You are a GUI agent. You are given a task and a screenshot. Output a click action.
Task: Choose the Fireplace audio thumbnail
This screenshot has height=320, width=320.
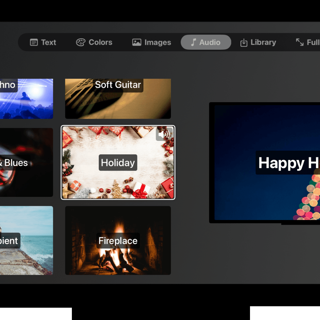tap(118, 259)
